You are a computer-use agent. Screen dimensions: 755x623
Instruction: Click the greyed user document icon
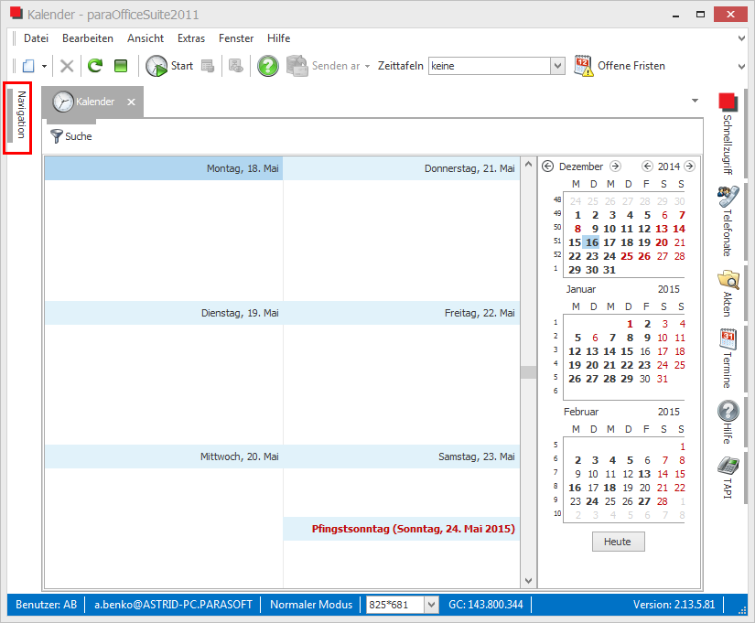(x=236, y=66)
